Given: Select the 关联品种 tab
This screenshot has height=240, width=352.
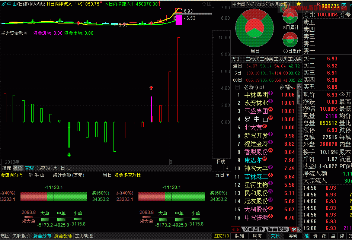Looking at the screenshot, I should pos(253,230).
